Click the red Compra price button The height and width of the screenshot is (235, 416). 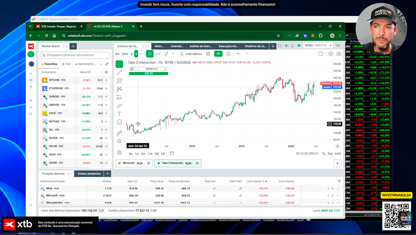(331, 83)
